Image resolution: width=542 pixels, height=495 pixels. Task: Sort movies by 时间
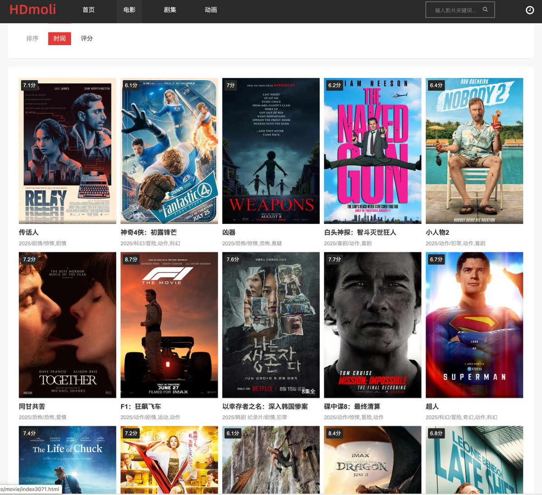point(60,38)
